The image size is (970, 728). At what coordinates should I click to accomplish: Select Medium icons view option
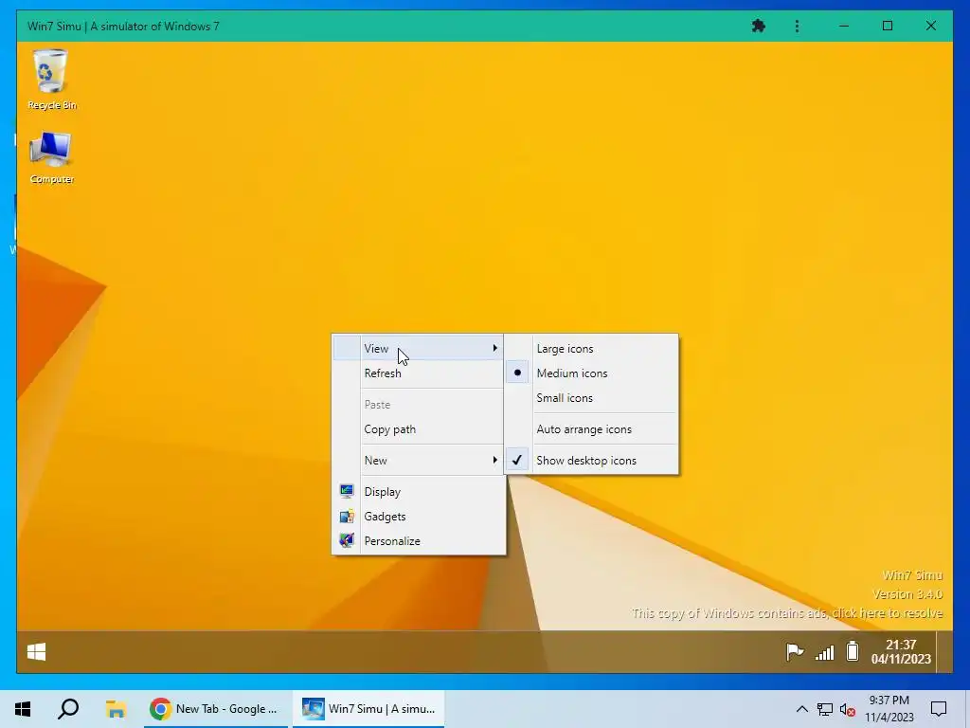click(x=591, y=373)
